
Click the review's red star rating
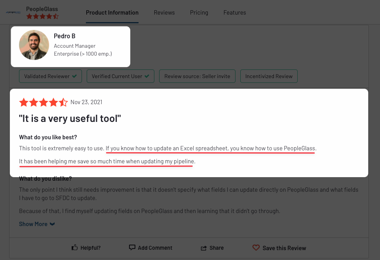click(44, 102)
